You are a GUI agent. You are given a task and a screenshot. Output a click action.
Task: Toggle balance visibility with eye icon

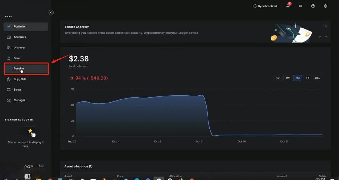click(300, 6)
